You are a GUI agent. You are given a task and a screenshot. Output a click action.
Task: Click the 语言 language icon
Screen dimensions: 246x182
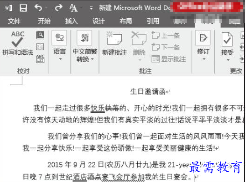pyautogui.click(x=59, y=37)
